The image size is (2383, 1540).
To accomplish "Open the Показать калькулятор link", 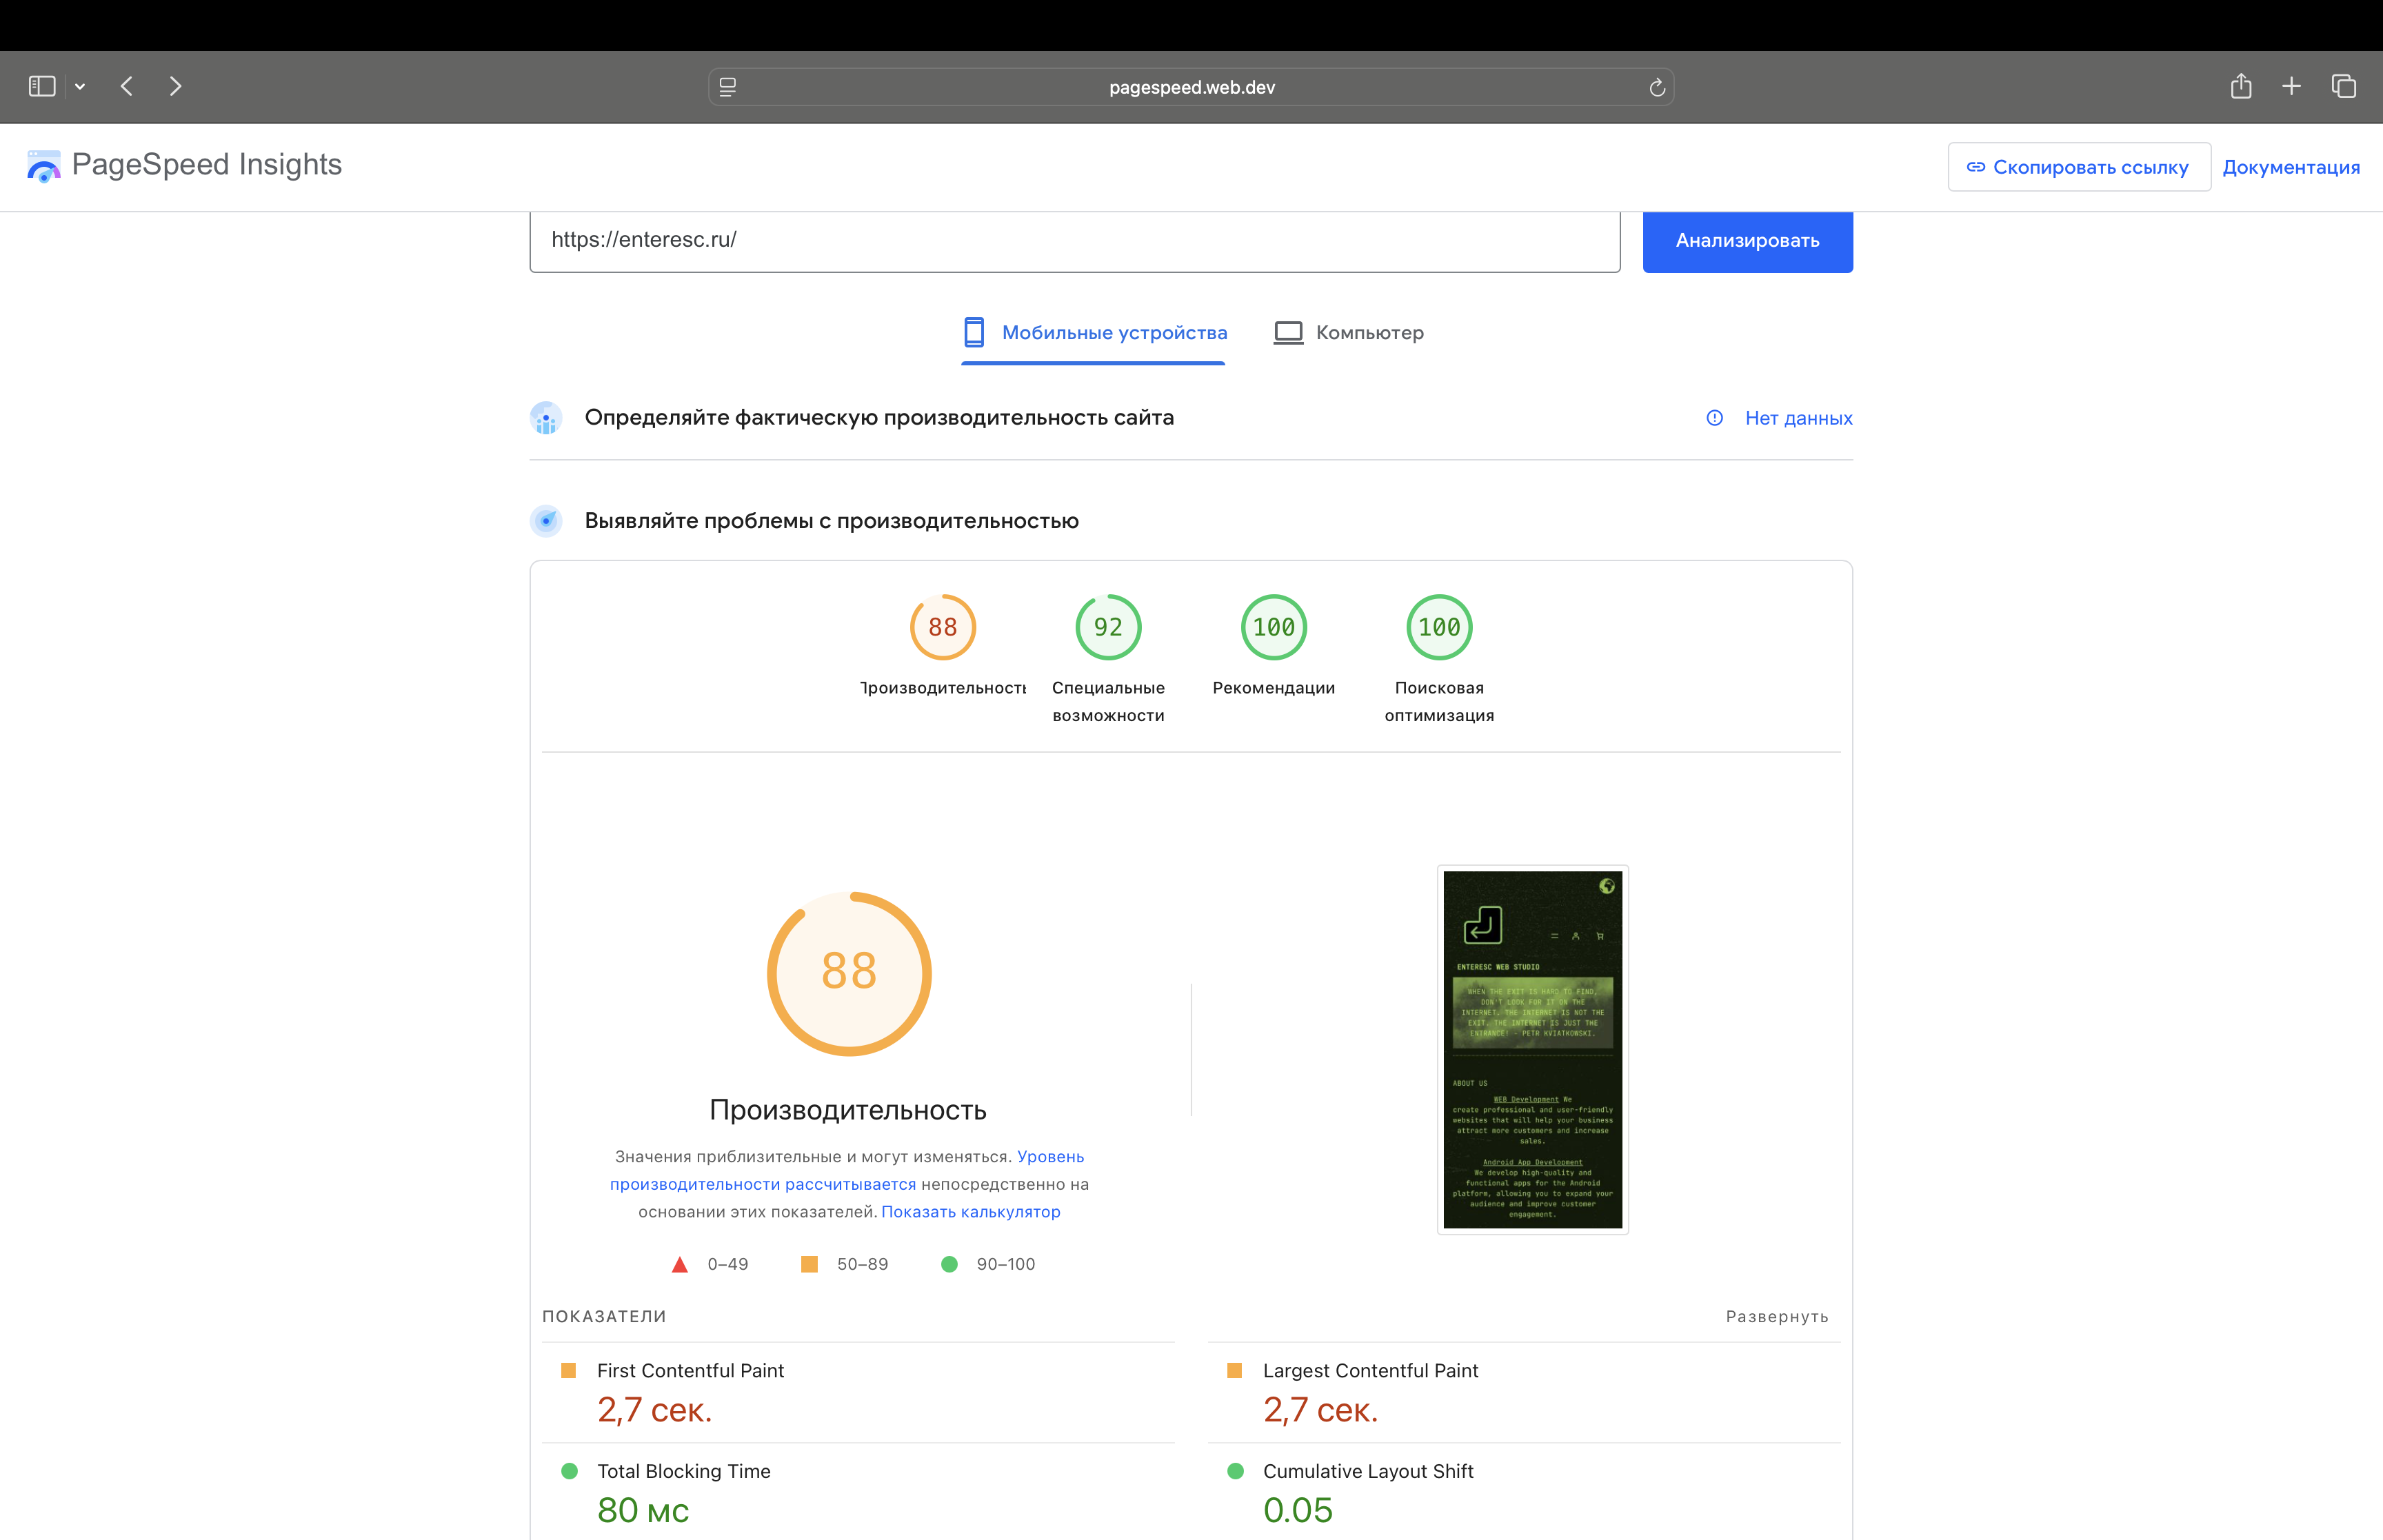I will point(970,1212).
